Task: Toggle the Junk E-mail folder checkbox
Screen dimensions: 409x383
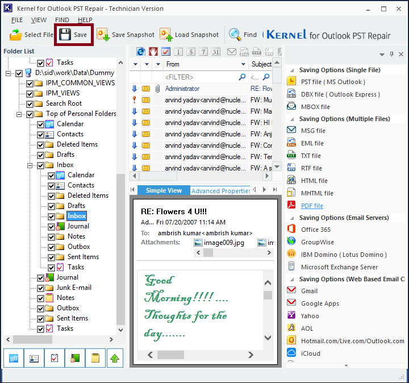Action: pyautogui.click(x=40, y=288)
